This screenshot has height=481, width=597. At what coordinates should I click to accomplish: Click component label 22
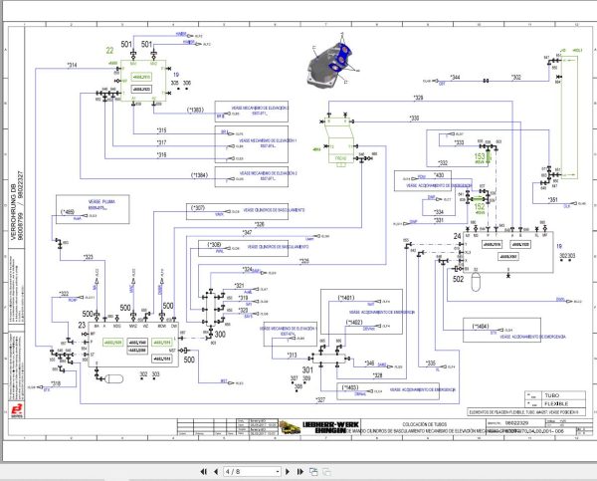[109, 51]
